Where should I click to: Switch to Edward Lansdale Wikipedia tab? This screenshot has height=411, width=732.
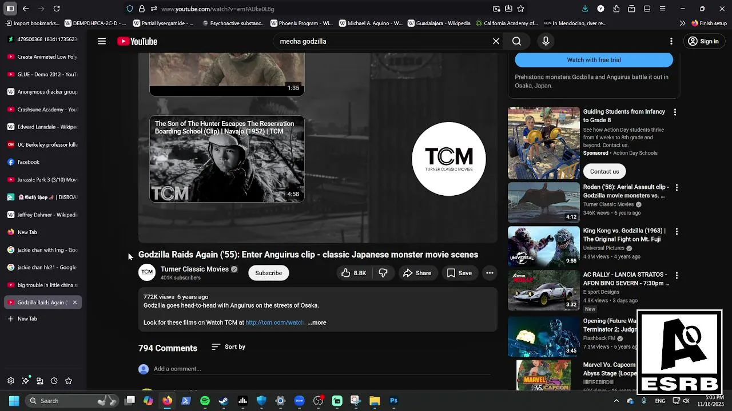click(43, 127)
